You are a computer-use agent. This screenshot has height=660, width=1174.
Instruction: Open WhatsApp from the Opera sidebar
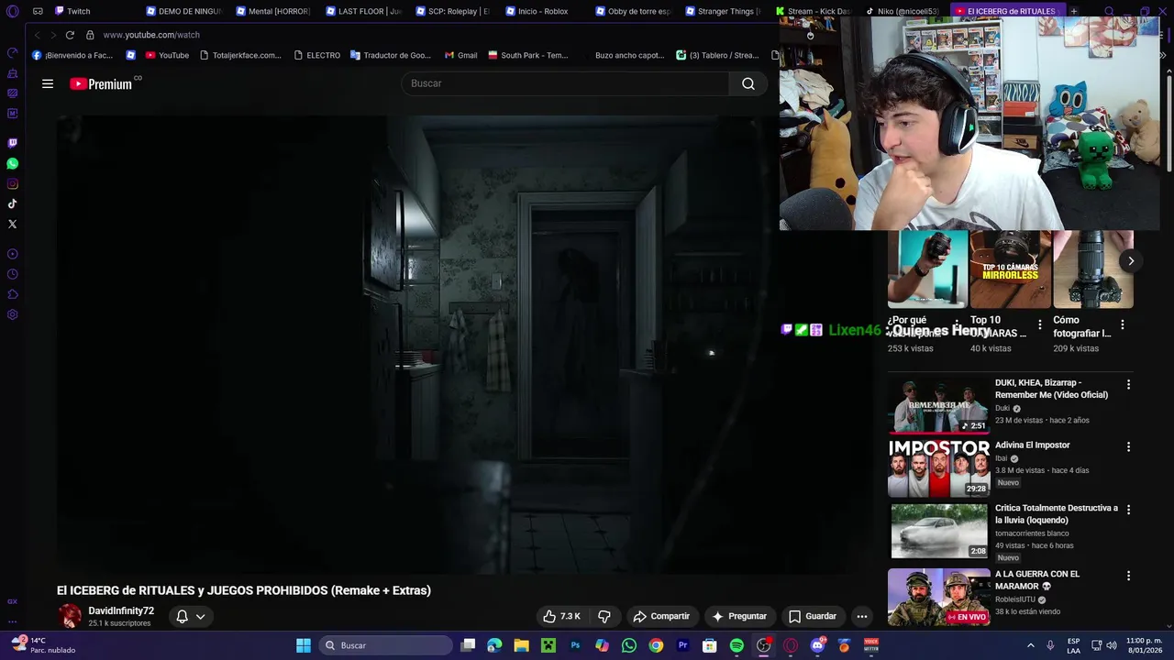12,163
